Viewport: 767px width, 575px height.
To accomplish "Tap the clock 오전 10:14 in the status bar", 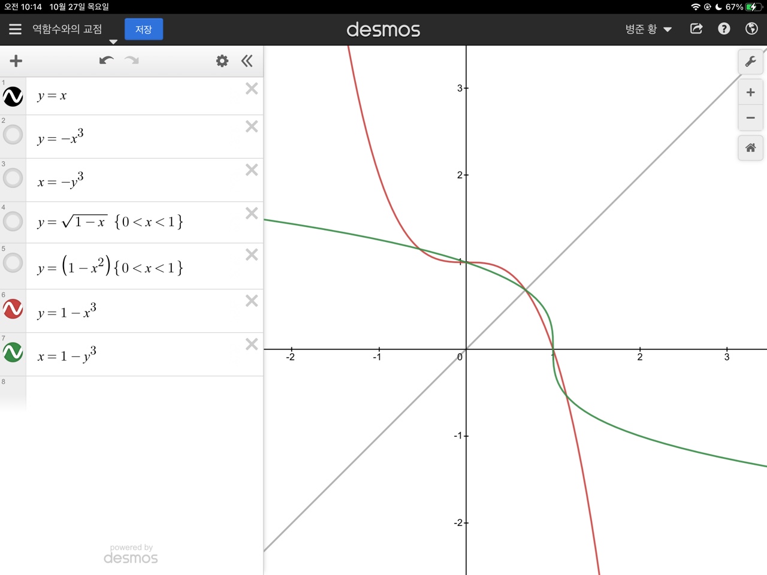I will click(x=23, y=7).
